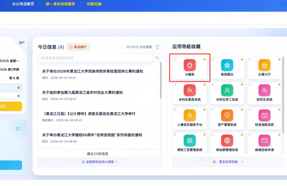
Task: Launch the 本科生教务系统 icon
Action: pyautogui.click(x=190, y=90)
